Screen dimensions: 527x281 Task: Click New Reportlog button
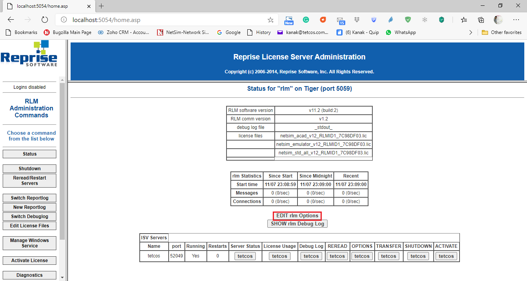(x=29, y=207)
